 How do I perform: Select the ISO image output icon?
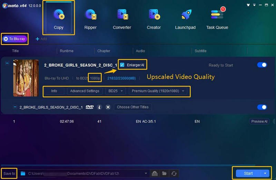155,173
